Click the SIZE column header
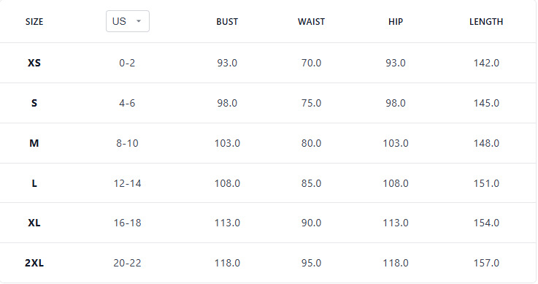The image size is (538, 284). (34, 22)
